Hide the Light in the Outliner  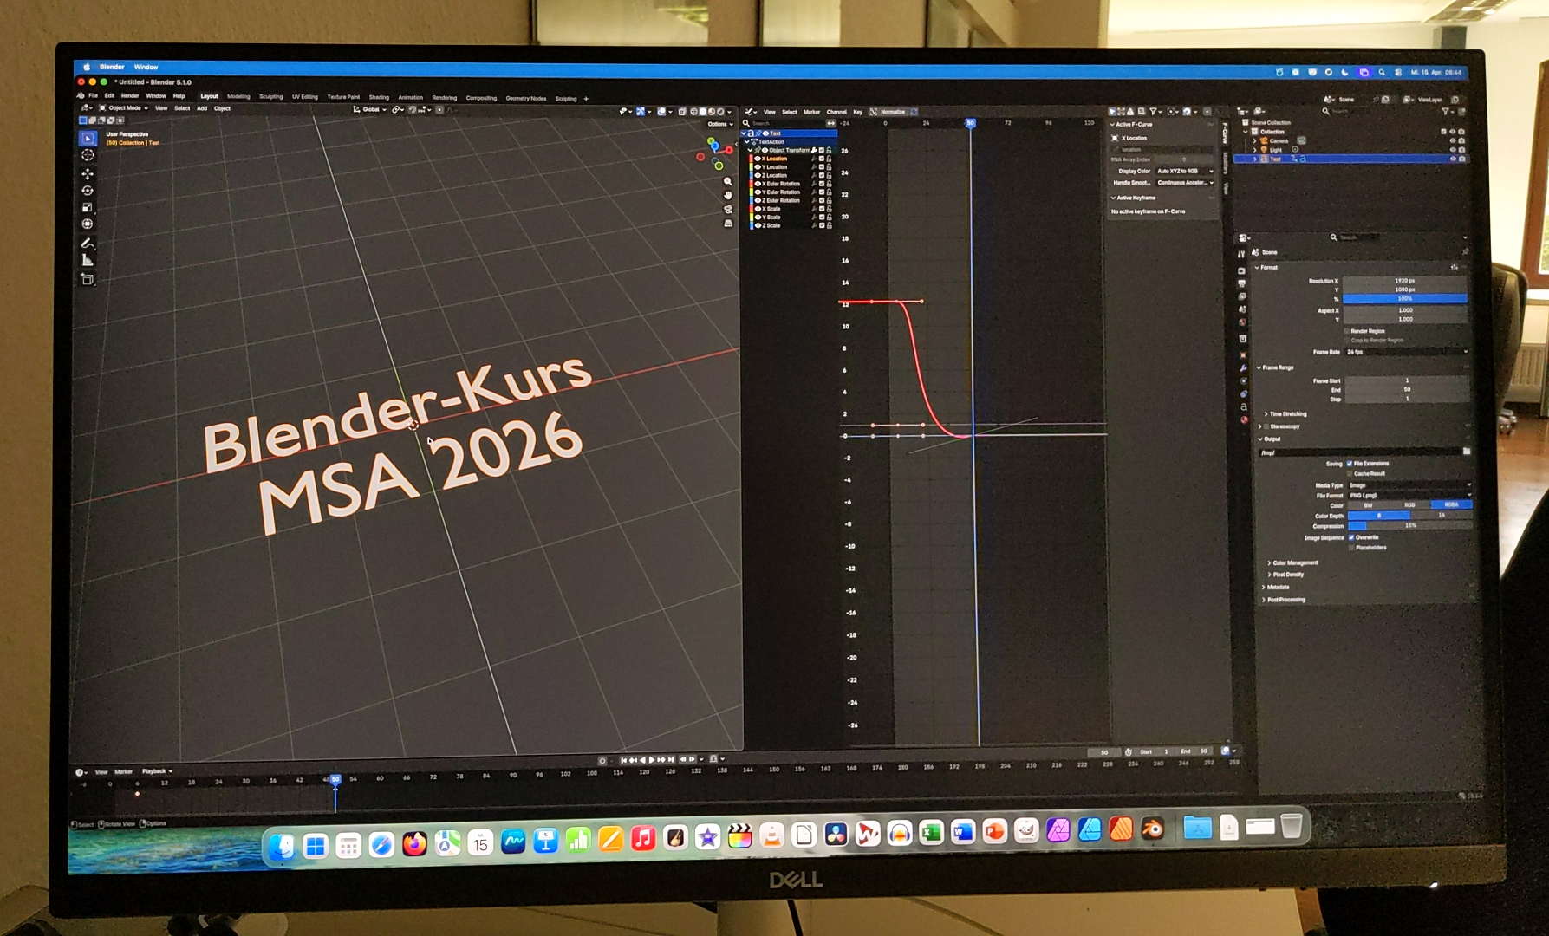click(1452, 150)
